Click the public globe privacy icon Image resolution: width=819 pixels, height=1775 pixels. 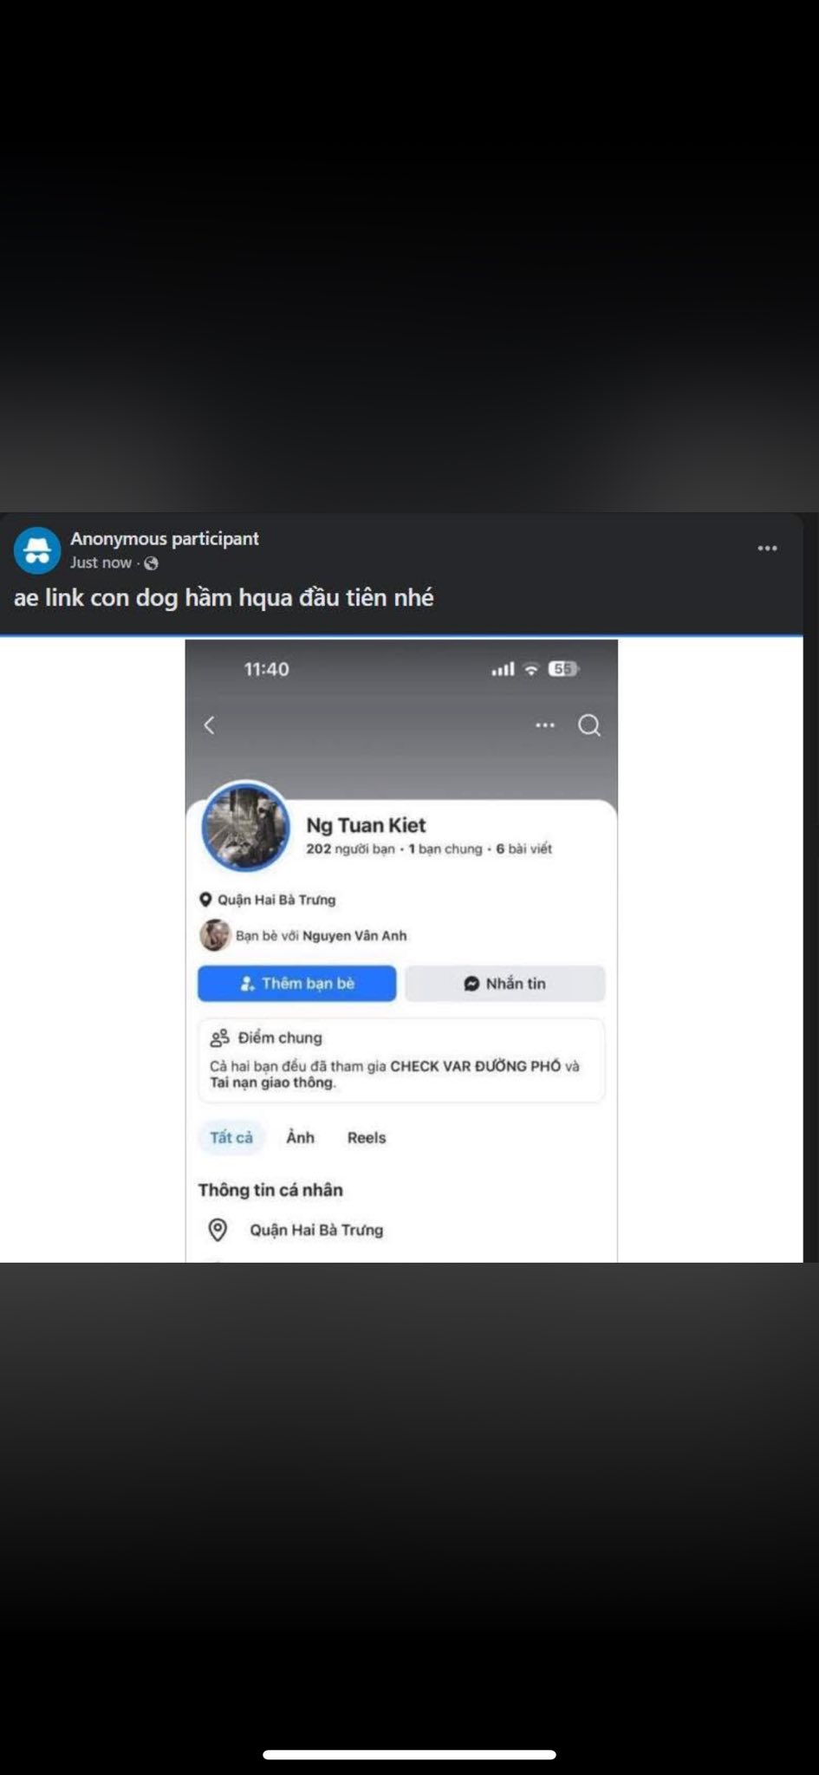click(151, 563)
